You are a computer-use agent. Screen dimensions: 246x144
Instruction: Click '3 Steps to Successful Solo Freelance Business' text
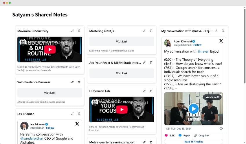click(41, 102)
